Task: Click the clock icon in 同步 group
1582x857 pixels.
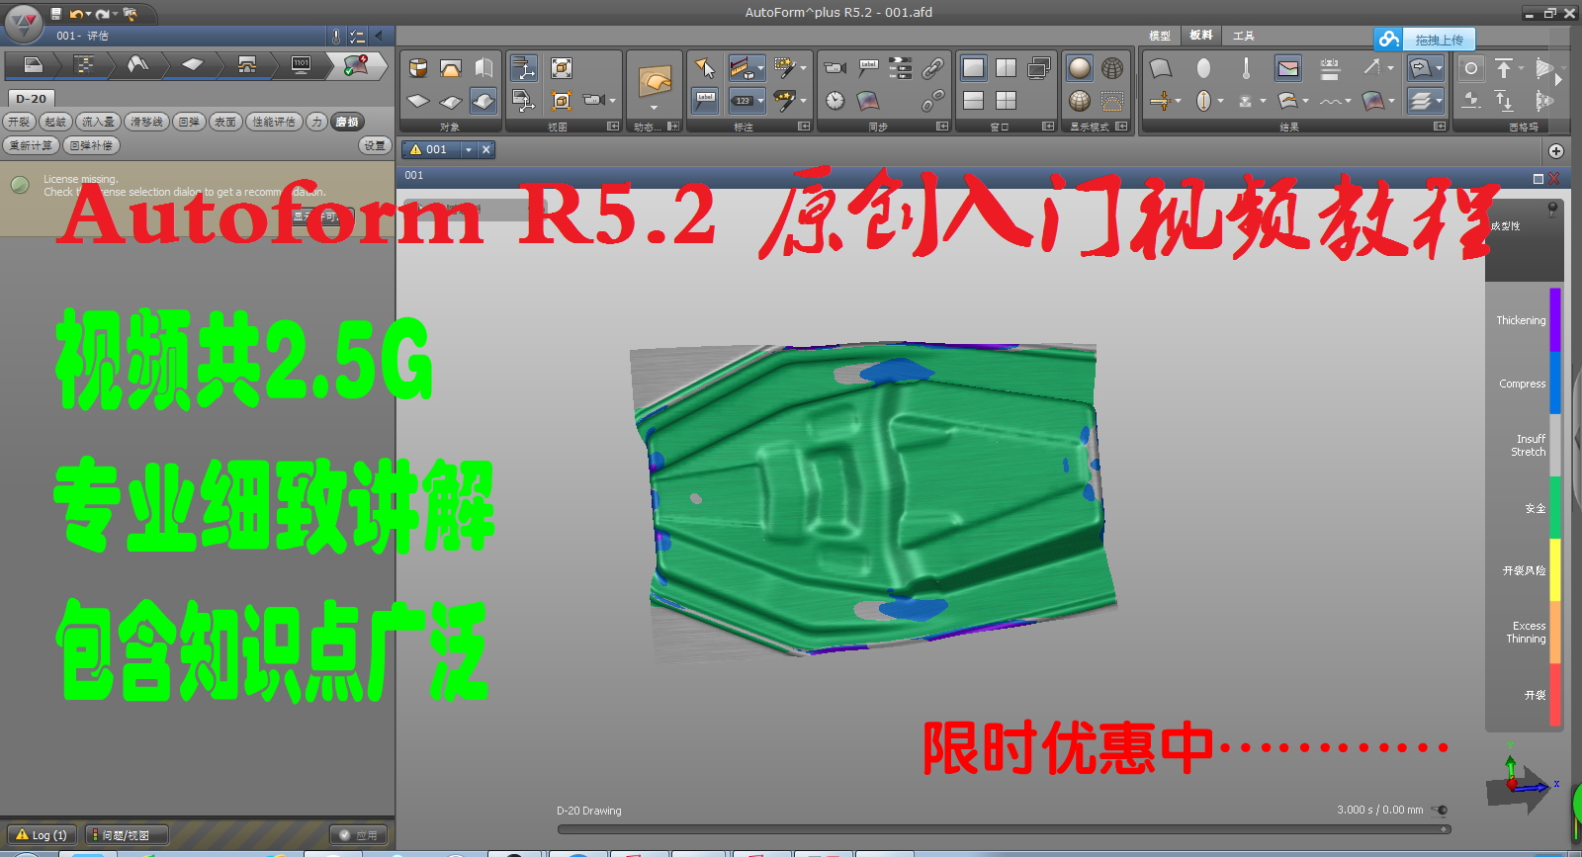Action: click(835, 101)
